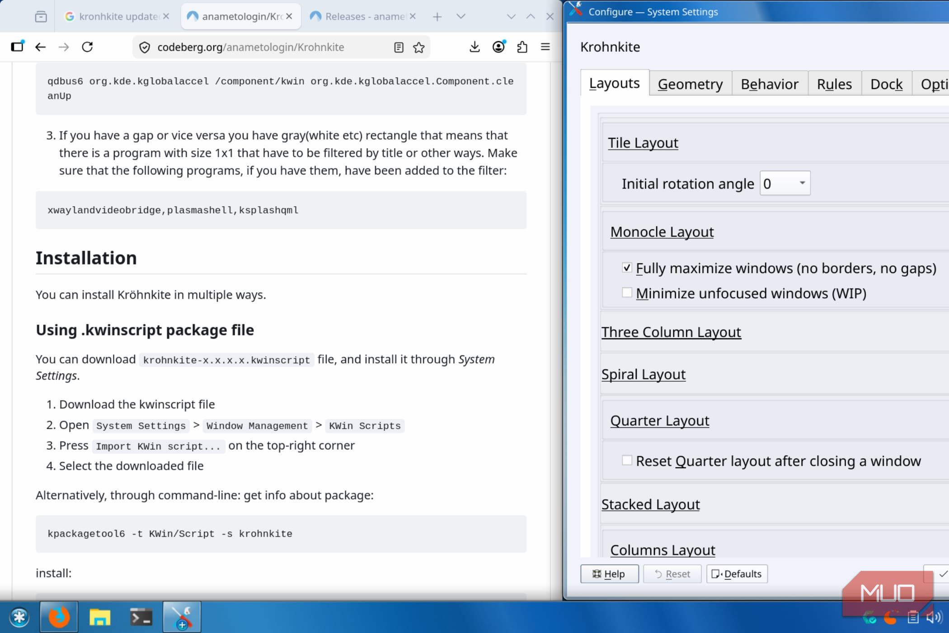
Task: Maximize Firefox window with up chevron
Action: point(531,17)
